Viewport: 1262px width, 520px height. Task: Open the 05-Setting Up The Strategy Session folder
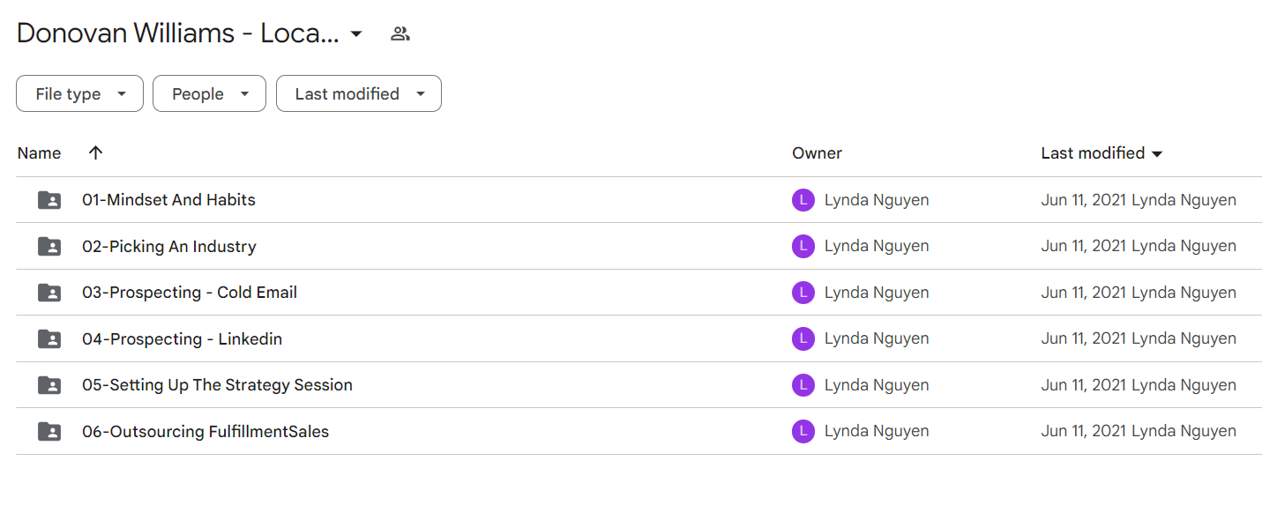(217, 385)
